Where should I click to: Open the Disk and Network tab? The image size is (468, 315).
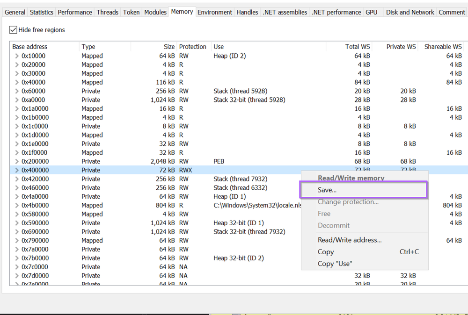coord(409,12)
